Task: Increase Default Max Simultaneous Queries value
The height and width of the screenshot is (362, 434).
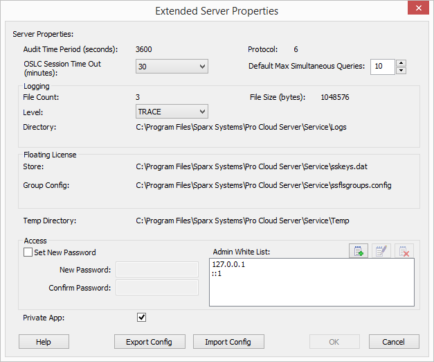Action: point(401,63)
